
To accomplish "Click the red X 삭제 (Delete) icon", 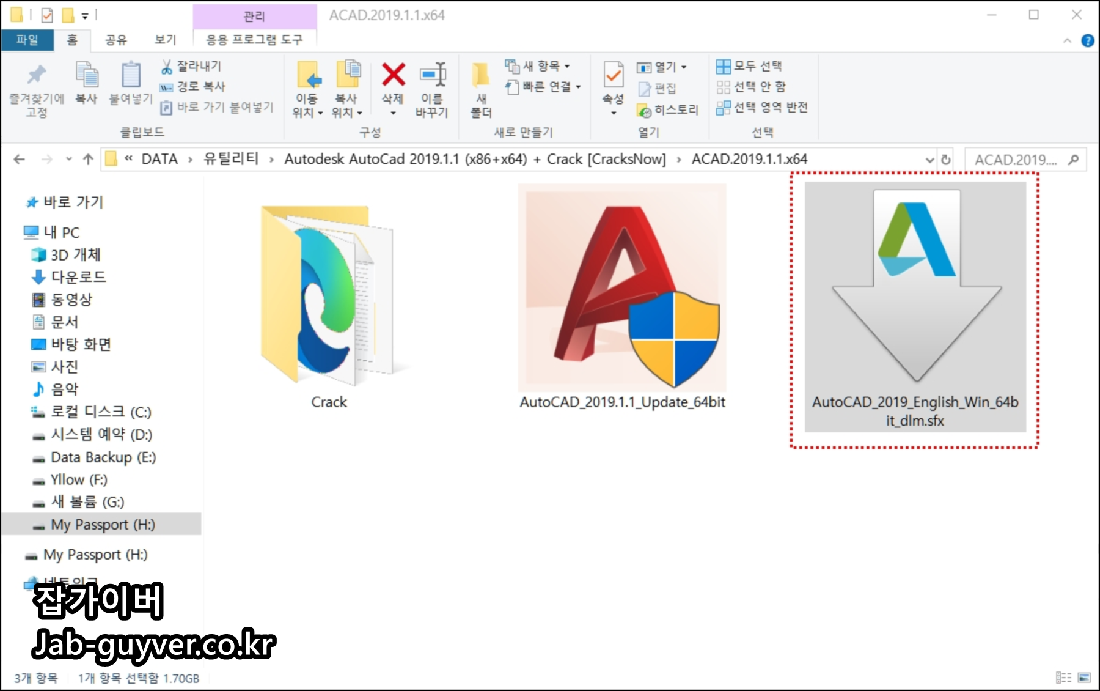I will 393,75.
